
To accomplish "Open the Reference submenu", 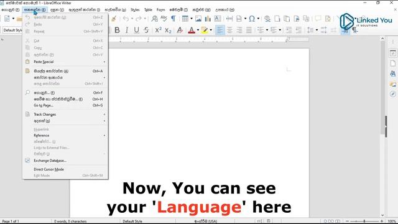I will tap(65, 136).
